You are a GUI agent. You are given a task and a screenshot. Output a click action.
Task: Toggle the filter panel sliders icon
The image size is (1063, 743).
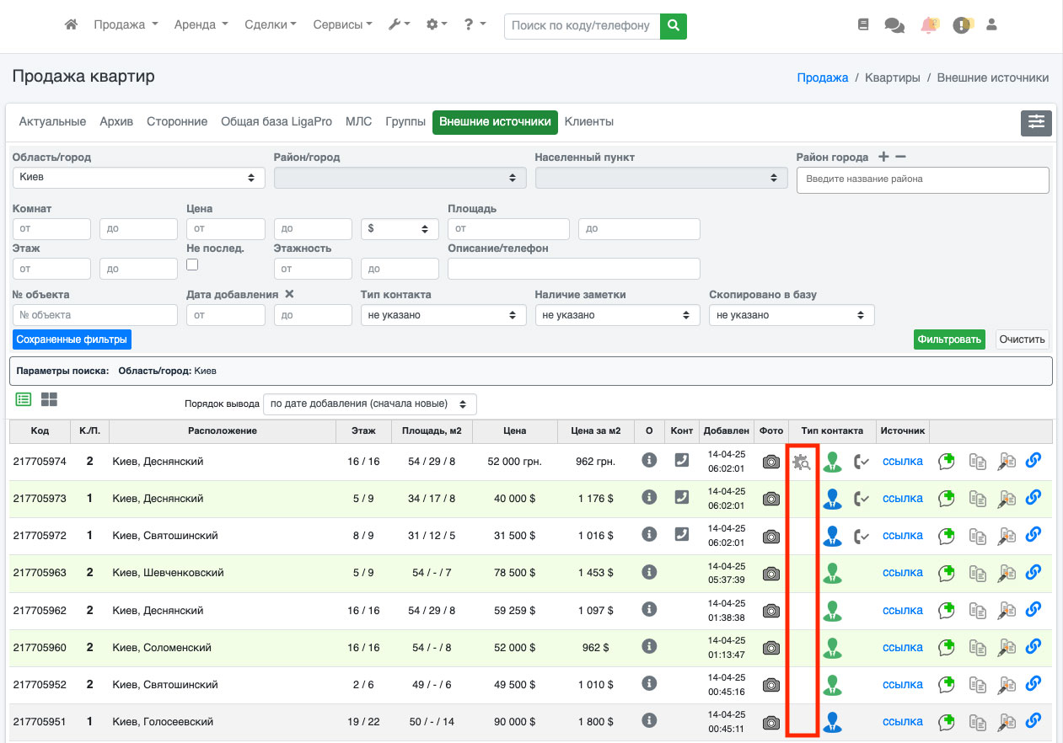point(1036,122)
